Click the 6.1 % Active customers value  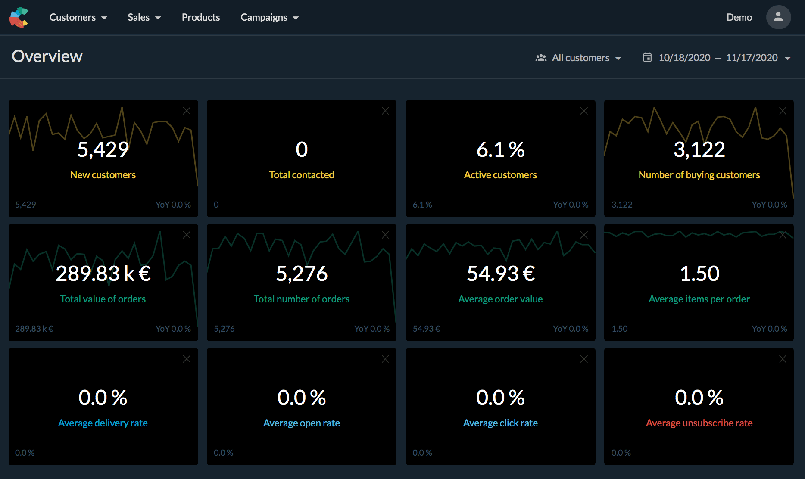500,149
